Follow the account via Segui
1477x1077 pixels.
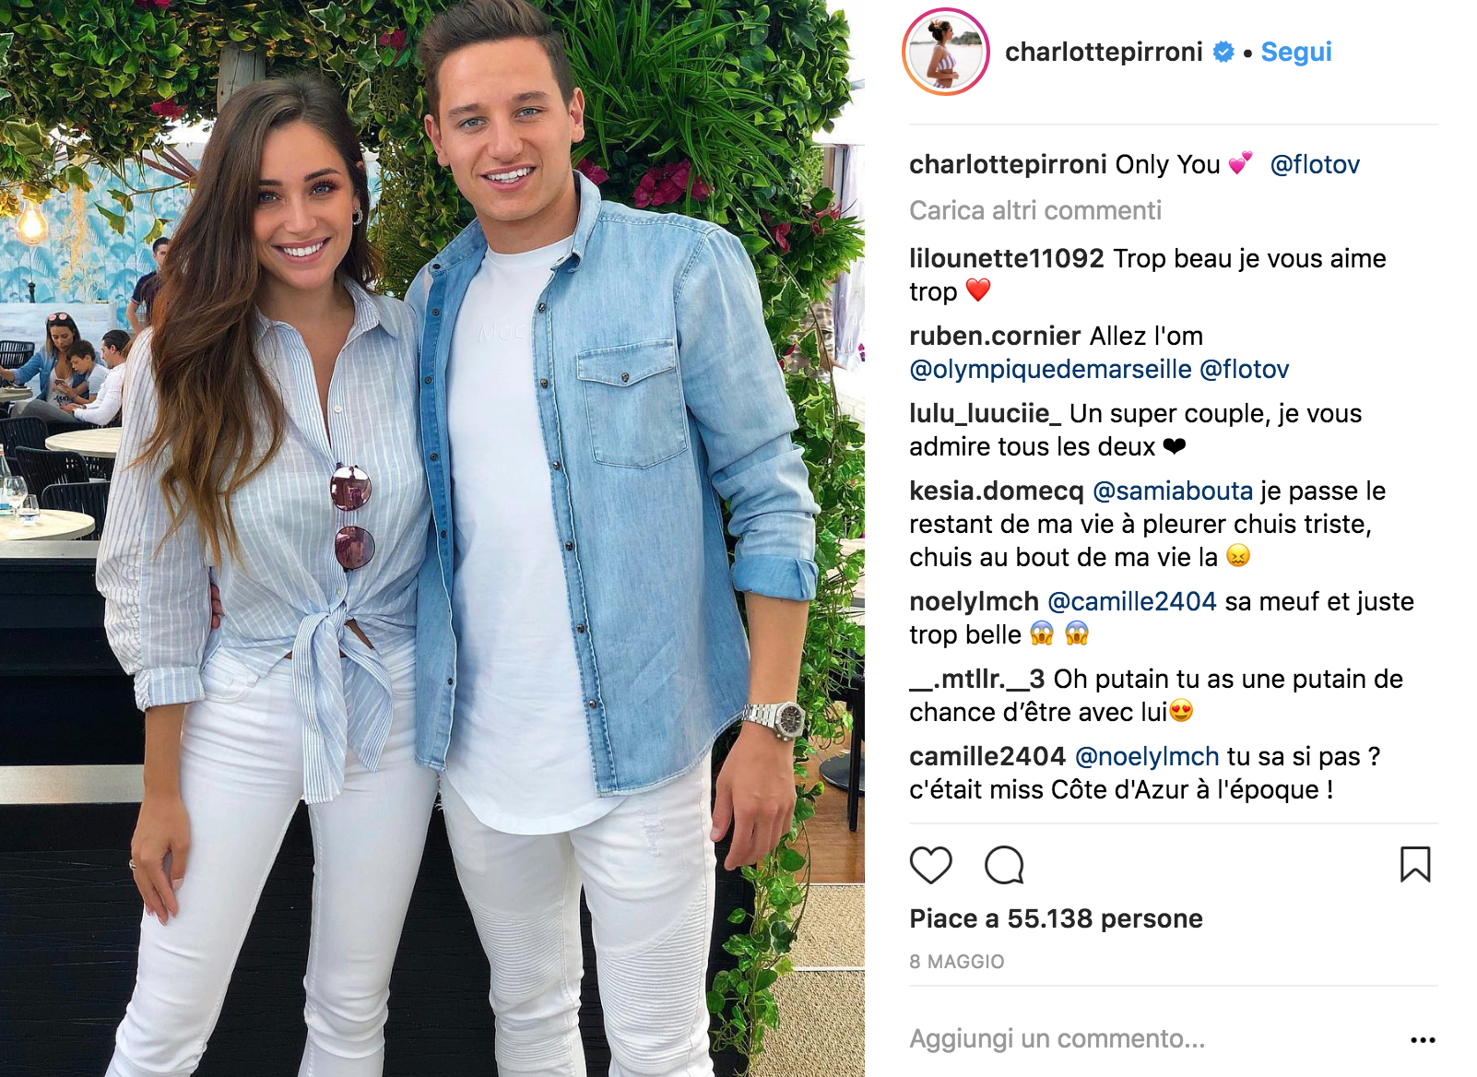click(1296, 52)
